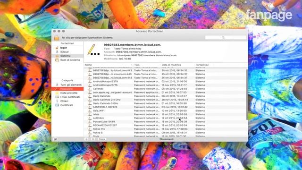Click the vertical scrollbar of the list
Viewport: 302px width, 170px height.
point(247,94)
